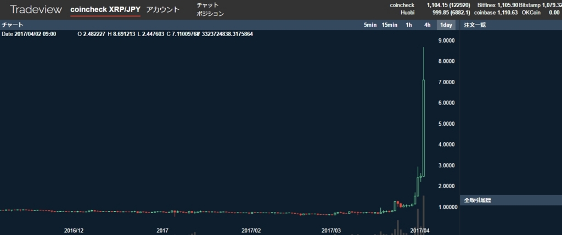Click OKCoin price 0.00 ticker
Screen dimensions: 562x235
[x=554, y=13]
